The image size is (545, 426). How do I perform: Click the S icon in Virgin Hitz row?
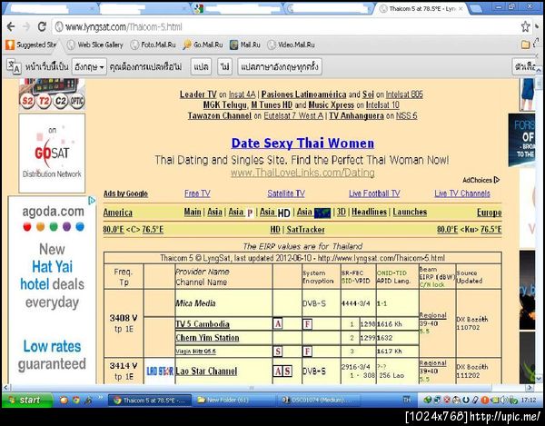point(278,352)
